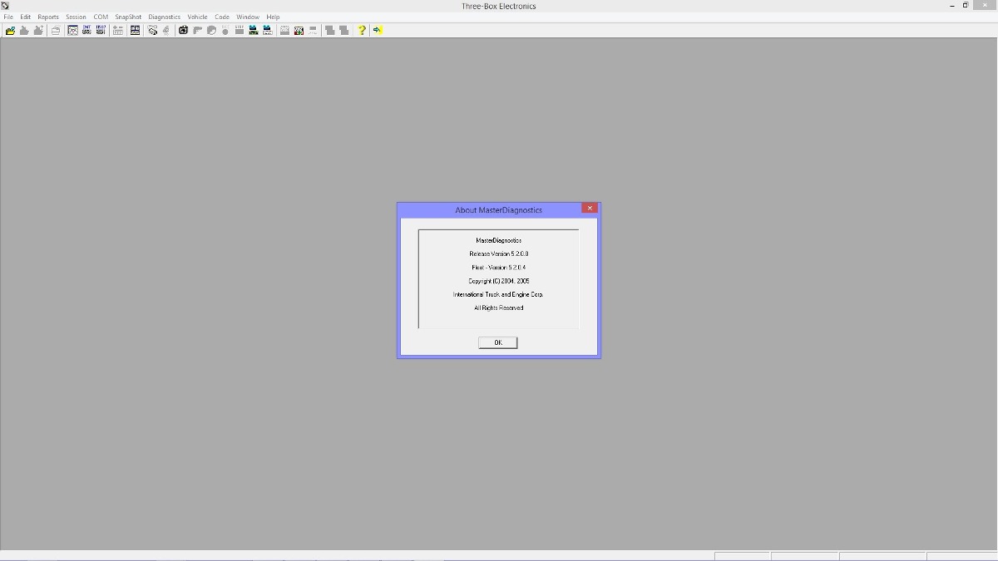This screenshot has width=998, height=561.
Task: Open the Edit menu
Action: coord(26,17)
